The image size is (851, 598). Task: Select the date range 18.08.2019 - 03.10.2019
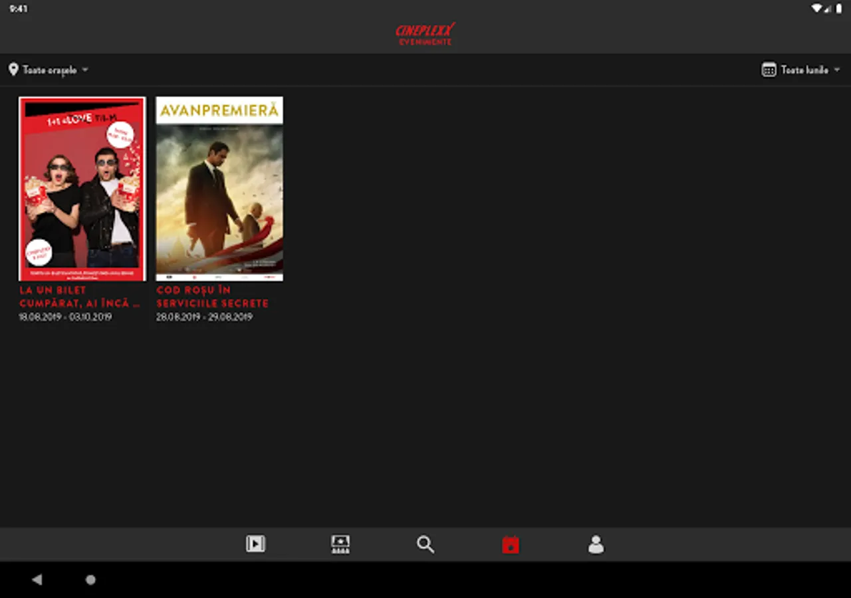65,317
